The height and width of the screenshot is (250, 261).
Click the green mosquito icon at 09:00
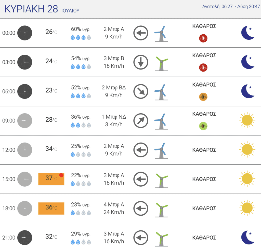[203, 126]
